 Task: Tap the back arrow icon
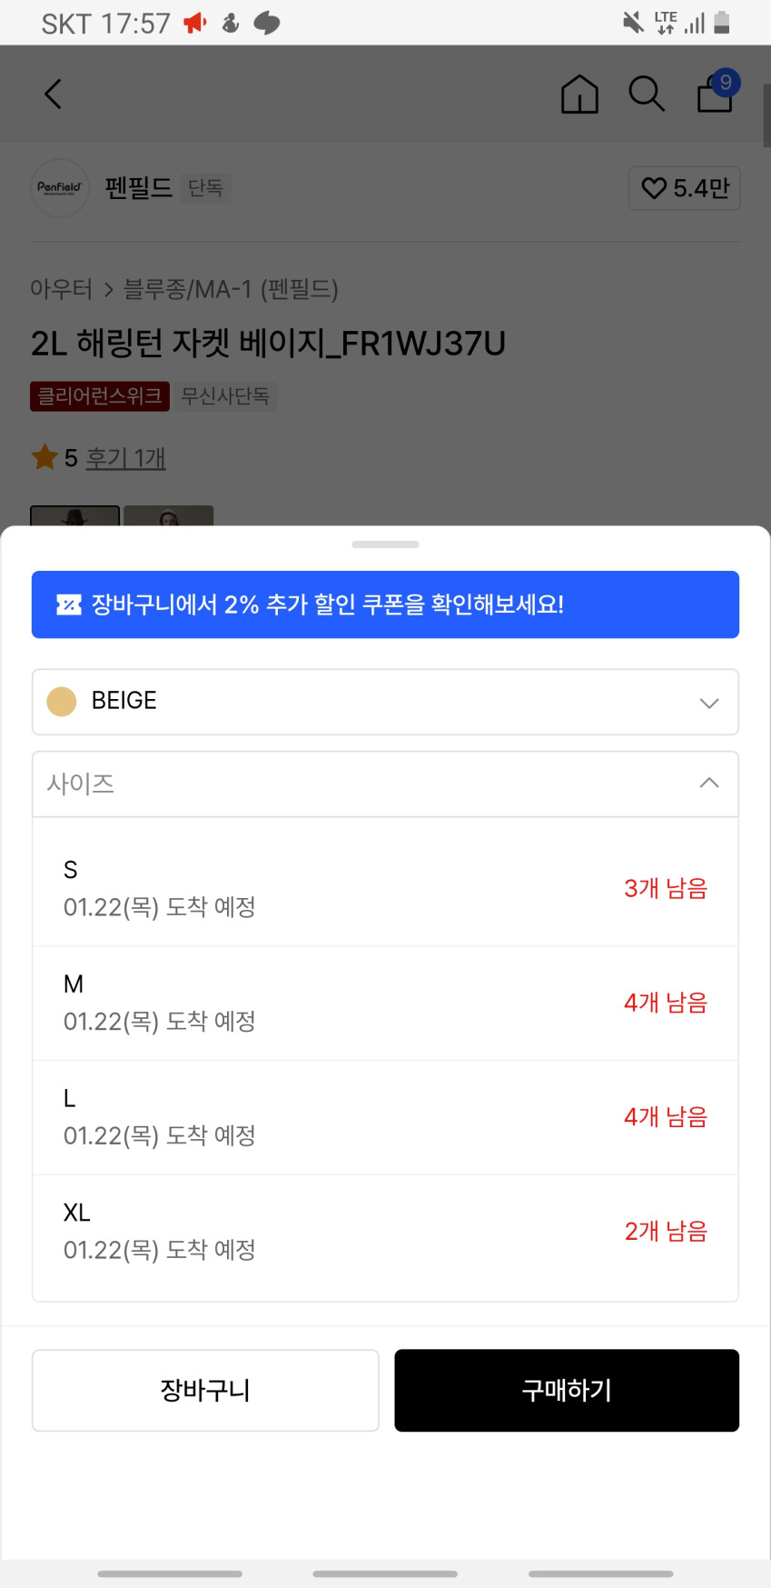[54, 94]
